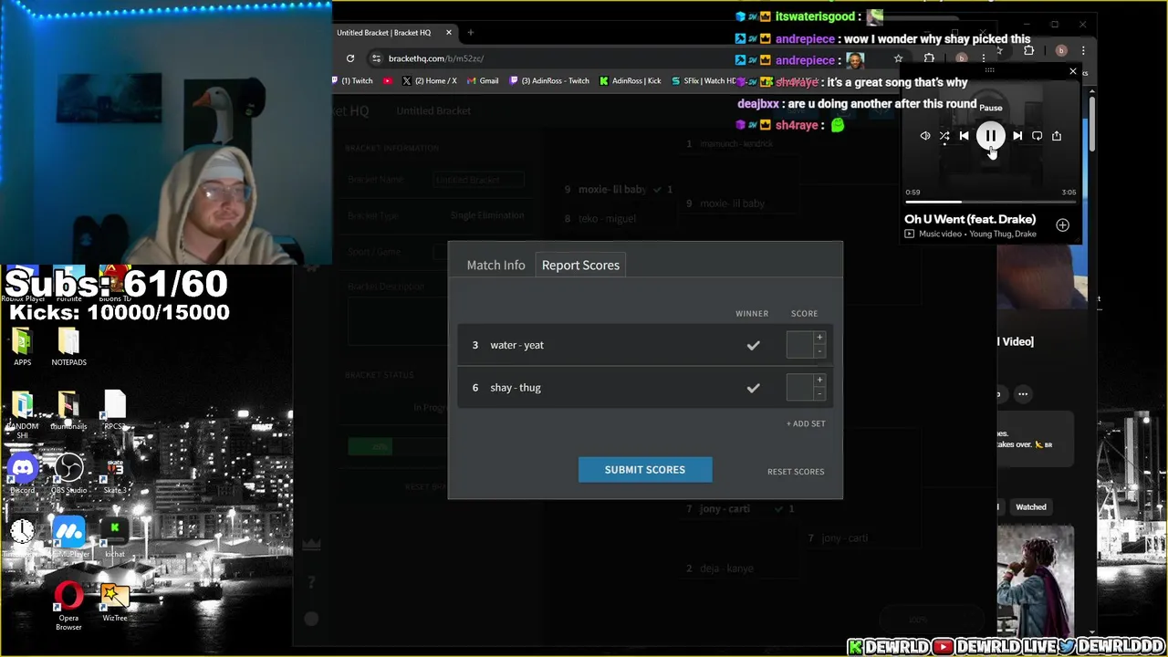Click the score input field for water - yeat

pos(799,345)
